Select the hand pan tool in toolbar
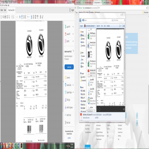The width and height of the screenshot is (149, 149). tap(22, 17)
